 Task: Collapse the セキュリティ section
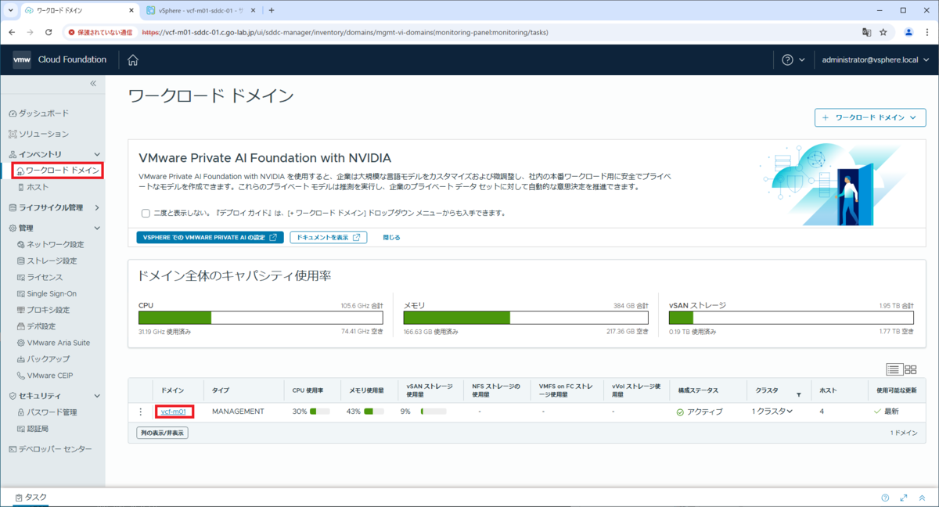pyautogui.click(x=97, y=396)
